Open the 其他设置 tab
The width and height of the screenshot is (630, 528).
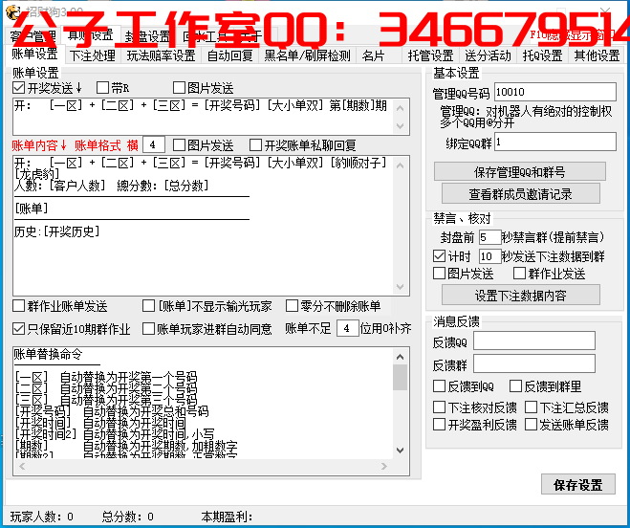pyautogui.click(x=597, y=55)
